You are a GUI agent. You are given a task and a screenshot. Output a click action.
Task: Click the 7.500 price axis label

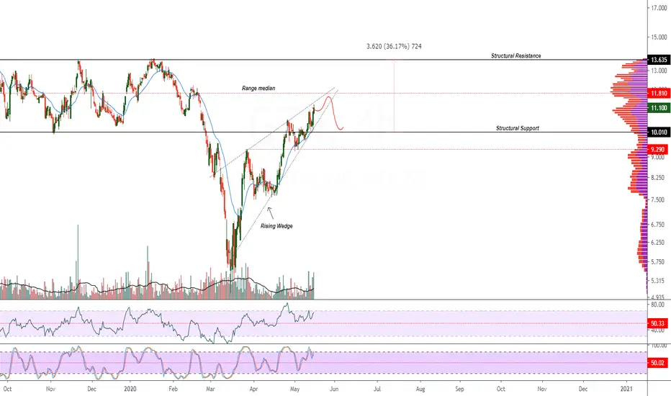[x=658, y=200]
